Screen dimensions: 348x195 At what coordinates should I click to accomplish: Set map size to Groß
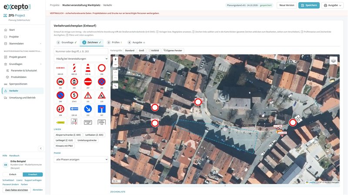pos(141,50)
